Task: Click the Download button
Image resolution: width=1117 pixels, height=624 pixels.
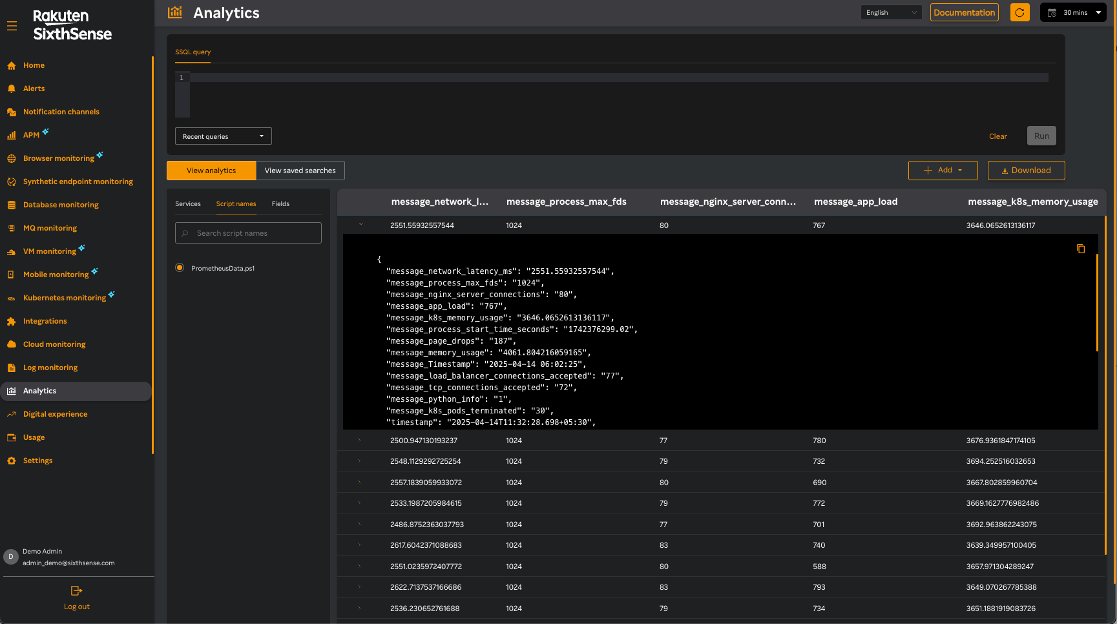Action: (x=1026, y=171)
